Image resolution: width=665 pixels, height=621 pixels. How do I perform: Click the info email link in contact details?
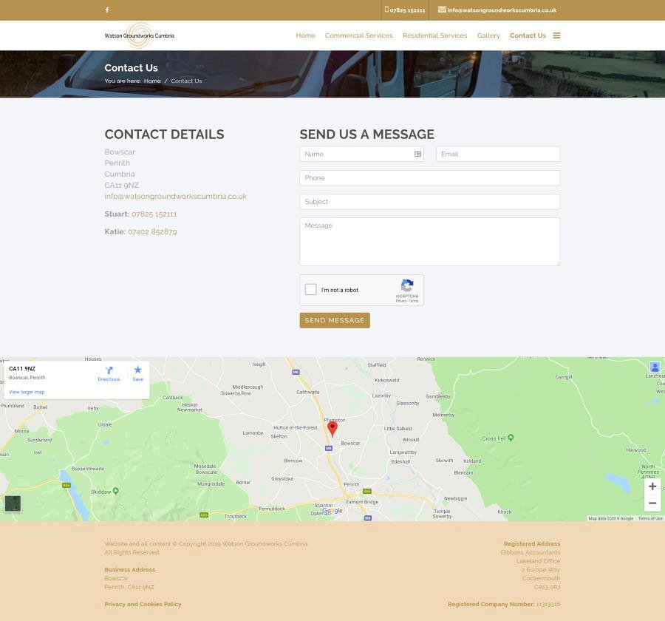[175, 197]
